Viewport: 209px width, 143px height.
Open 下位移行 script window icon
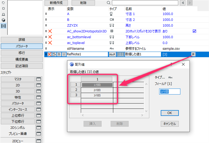(x=39, y=122)
